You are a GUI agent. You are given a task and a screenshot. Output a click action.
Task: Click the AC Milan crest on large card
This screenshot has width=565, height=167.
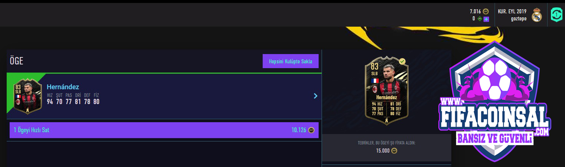coord(375,89)
